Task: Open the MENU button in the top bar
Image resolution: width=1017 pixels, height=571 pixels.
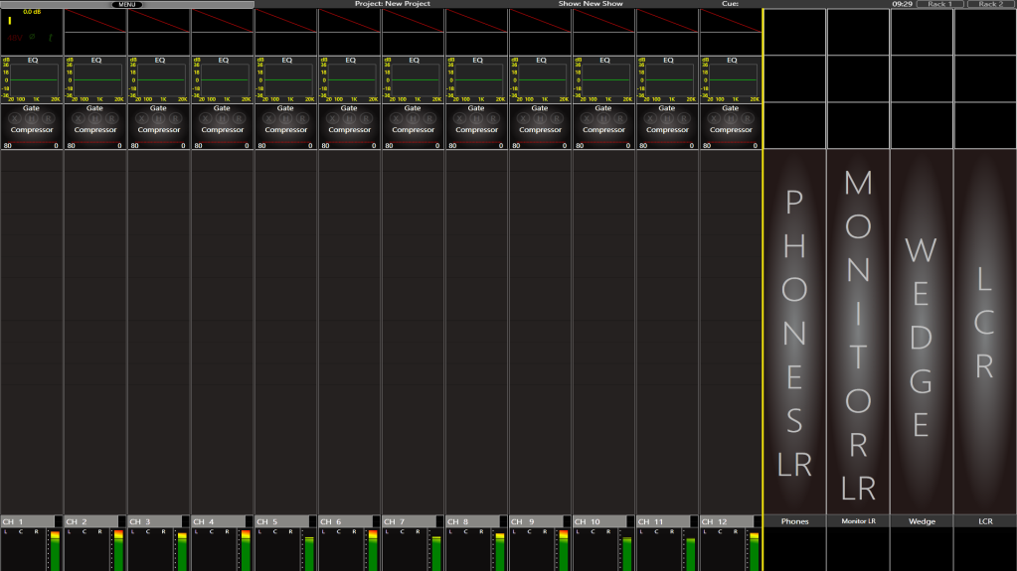Action: (x=127, y=4)
